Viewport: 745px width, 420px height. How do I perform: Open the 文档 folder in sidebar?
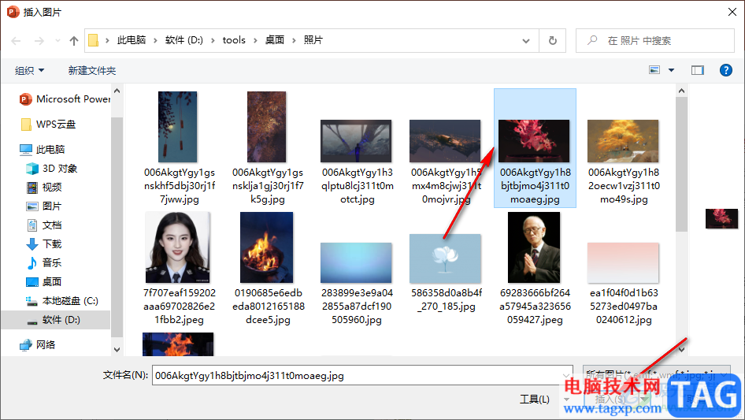click(44, 225)
